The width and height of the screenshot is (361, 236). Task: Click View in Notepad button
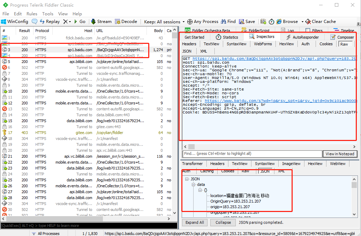point(340,154)
